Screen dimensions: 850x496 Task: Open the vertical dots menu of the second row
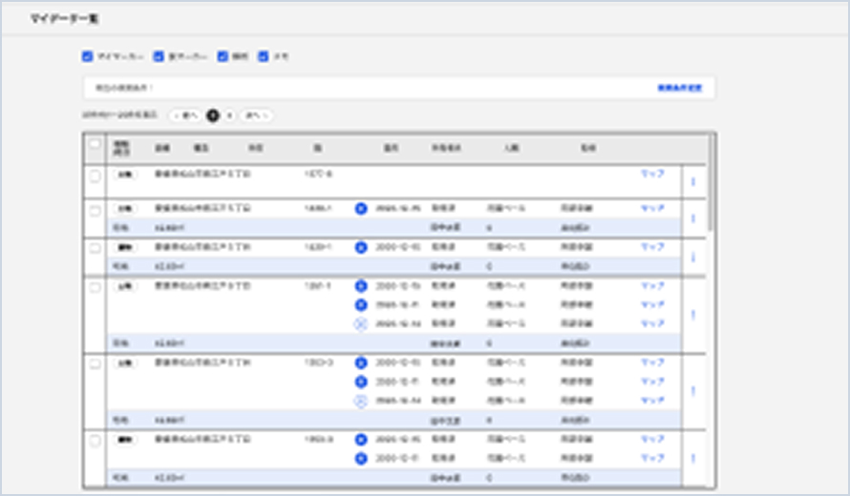click(x=693, y=218)
